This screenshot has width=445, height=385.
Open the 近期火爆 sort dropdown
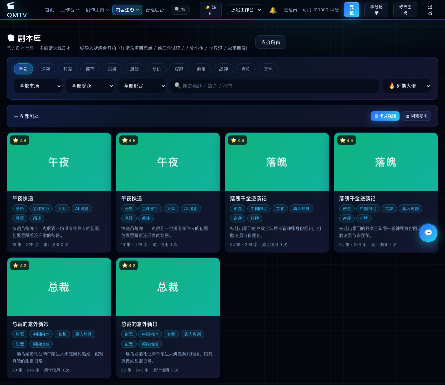coord(407,86)
